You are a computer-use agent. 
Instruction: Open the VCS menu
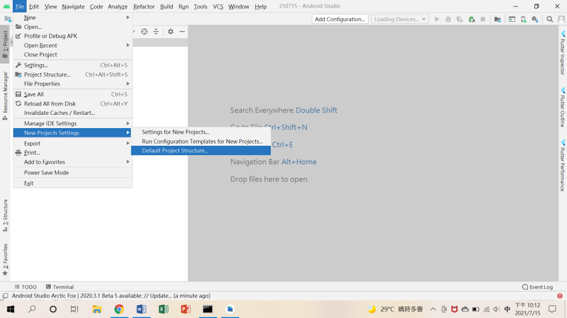(218, 7)
